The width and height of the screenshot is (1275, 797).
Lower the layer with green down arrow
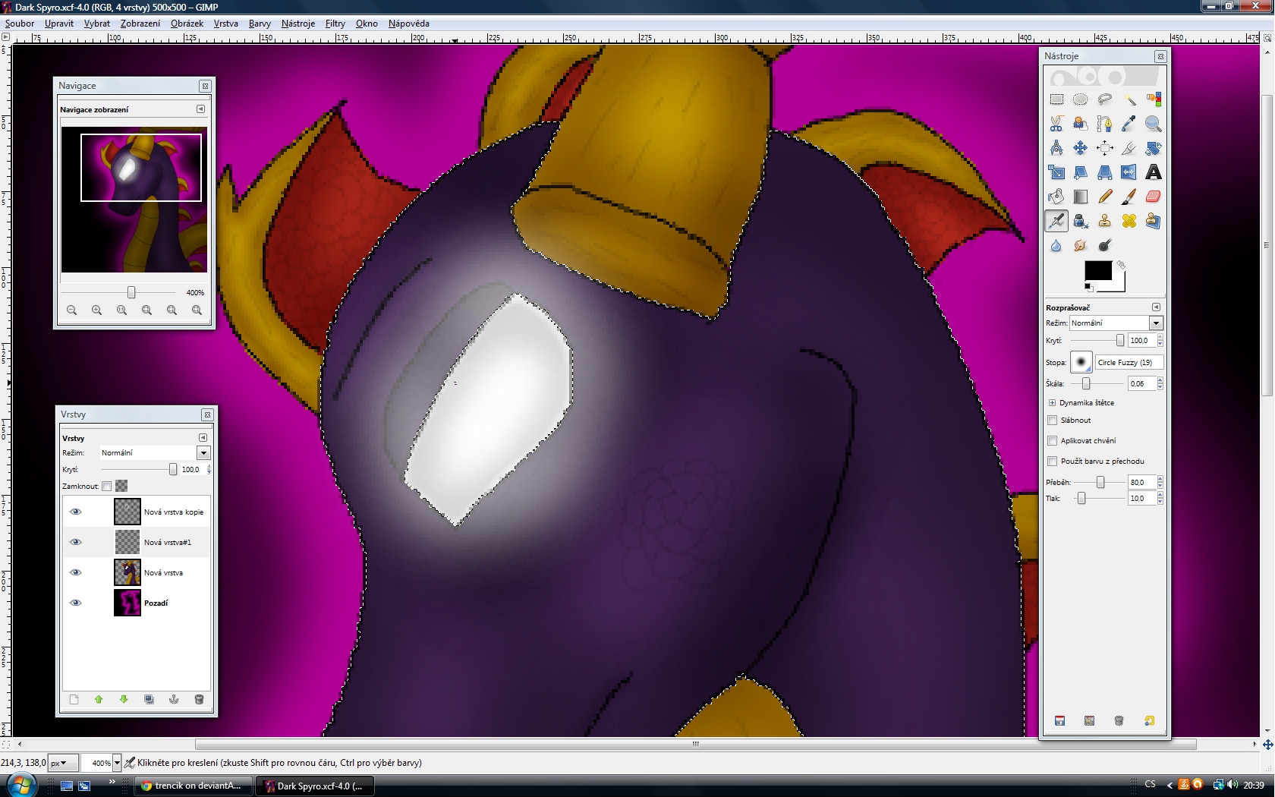point(124,700)
